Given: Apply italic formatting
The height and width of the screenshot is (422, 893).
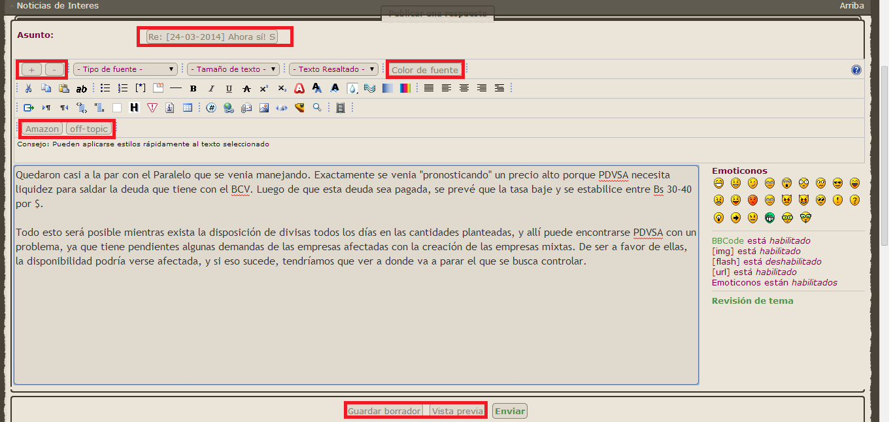Looking at the screenshot, I should point(211,89).
